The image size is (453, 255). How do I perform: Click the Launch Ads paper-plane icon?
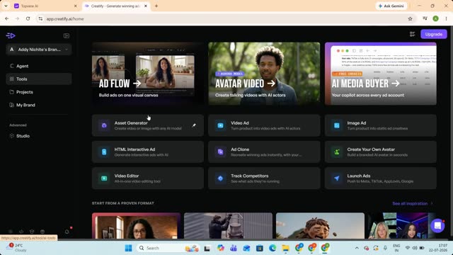[x=337, y=178]
